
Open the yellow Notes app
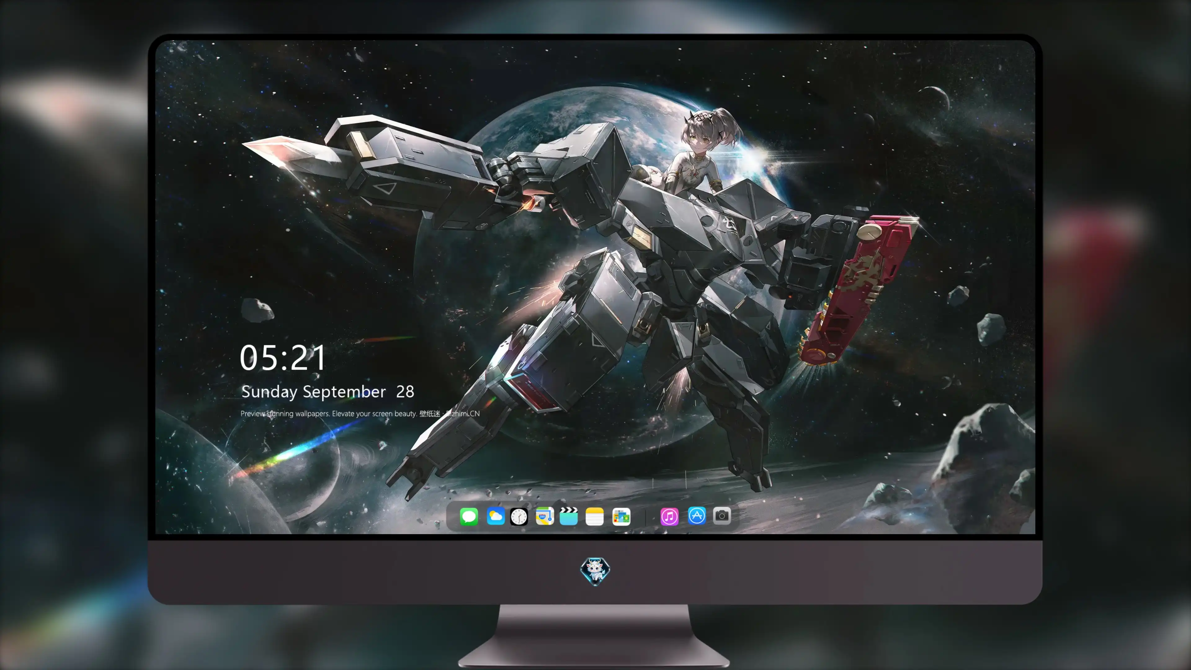coord(595,516)
